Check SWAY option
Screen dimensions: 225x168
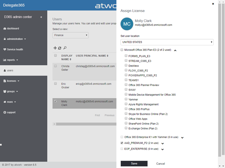(x=126, y=89)
